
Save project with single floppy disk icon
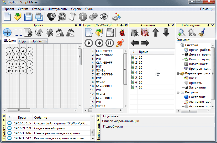(x=28, y=17)
